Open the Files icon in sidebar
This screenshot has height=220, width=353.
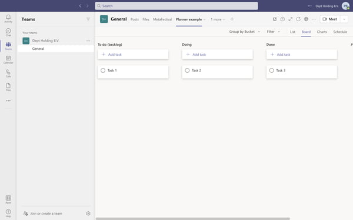click(8, 87)
